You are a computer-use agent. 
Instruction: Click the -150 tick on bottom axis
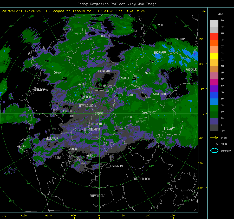coord(24,216)
